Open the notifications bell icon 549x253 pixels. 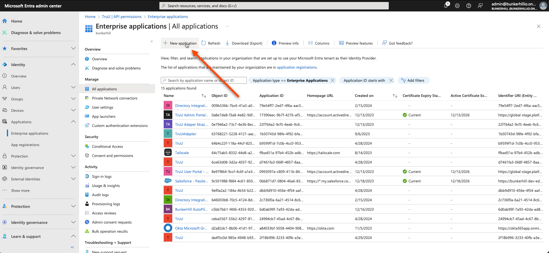point(446,6)
